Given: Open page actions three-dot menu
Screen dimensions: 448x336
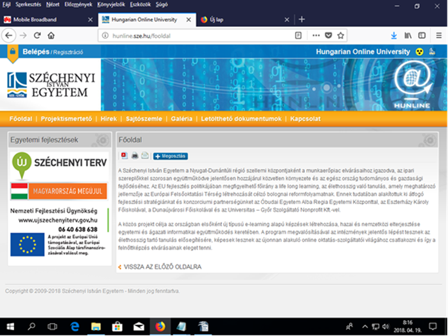Looking at the screenshot, I should pyautogui.click(x=316, y=36).
